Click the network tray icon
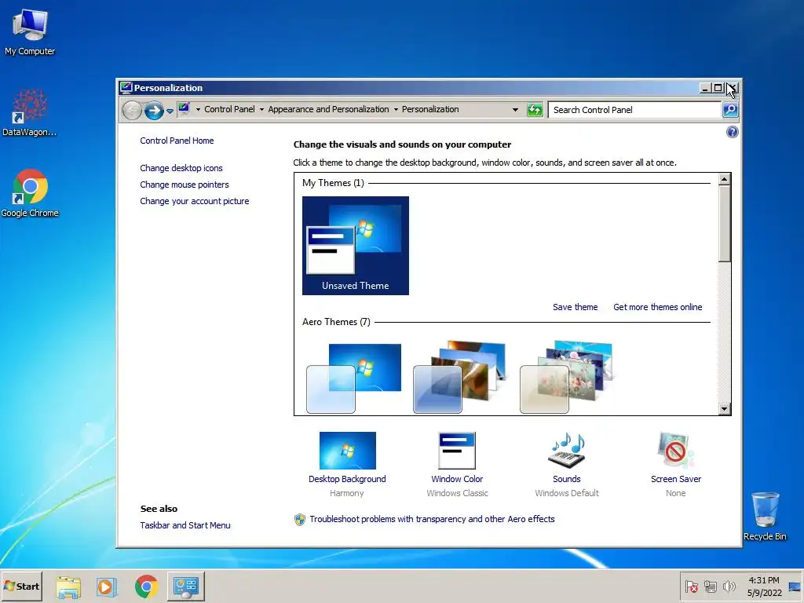804x603 pixels. point(710,587)
